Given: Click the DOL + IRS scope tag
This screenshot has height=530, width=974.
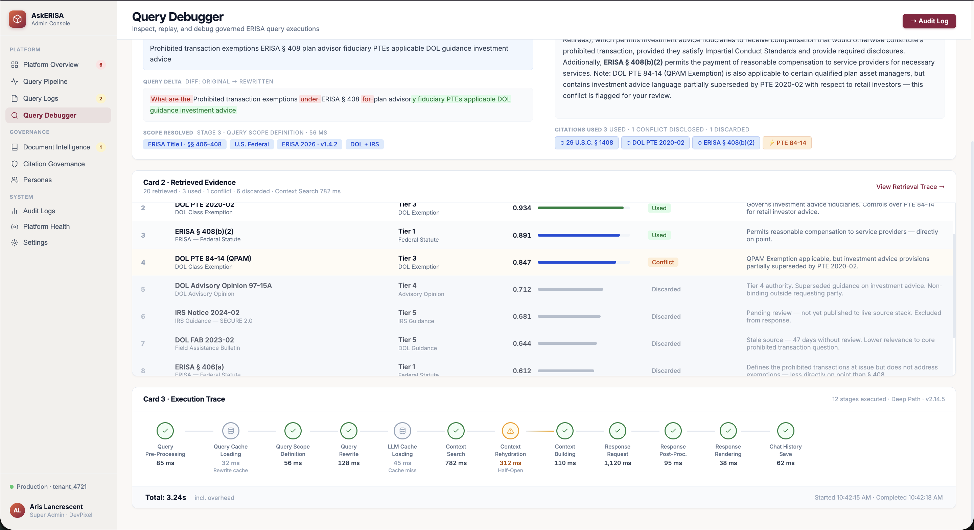Looking at the screenshot, I should pos(364,144).
